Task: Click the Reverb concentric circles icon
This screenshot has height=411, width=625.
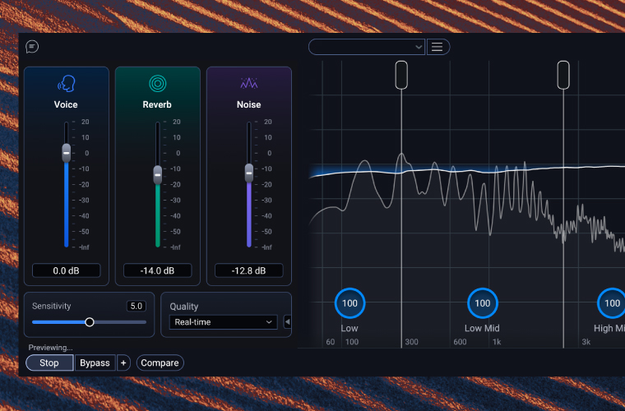Action: tap(157, 84)
